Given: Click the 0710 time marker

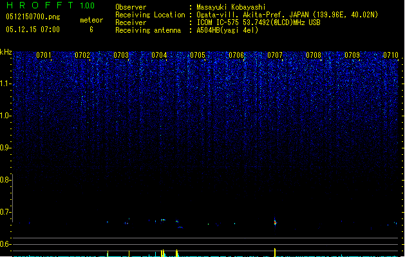Looking at the screenshot, I should pyautogui.click(x=391, y=55).
